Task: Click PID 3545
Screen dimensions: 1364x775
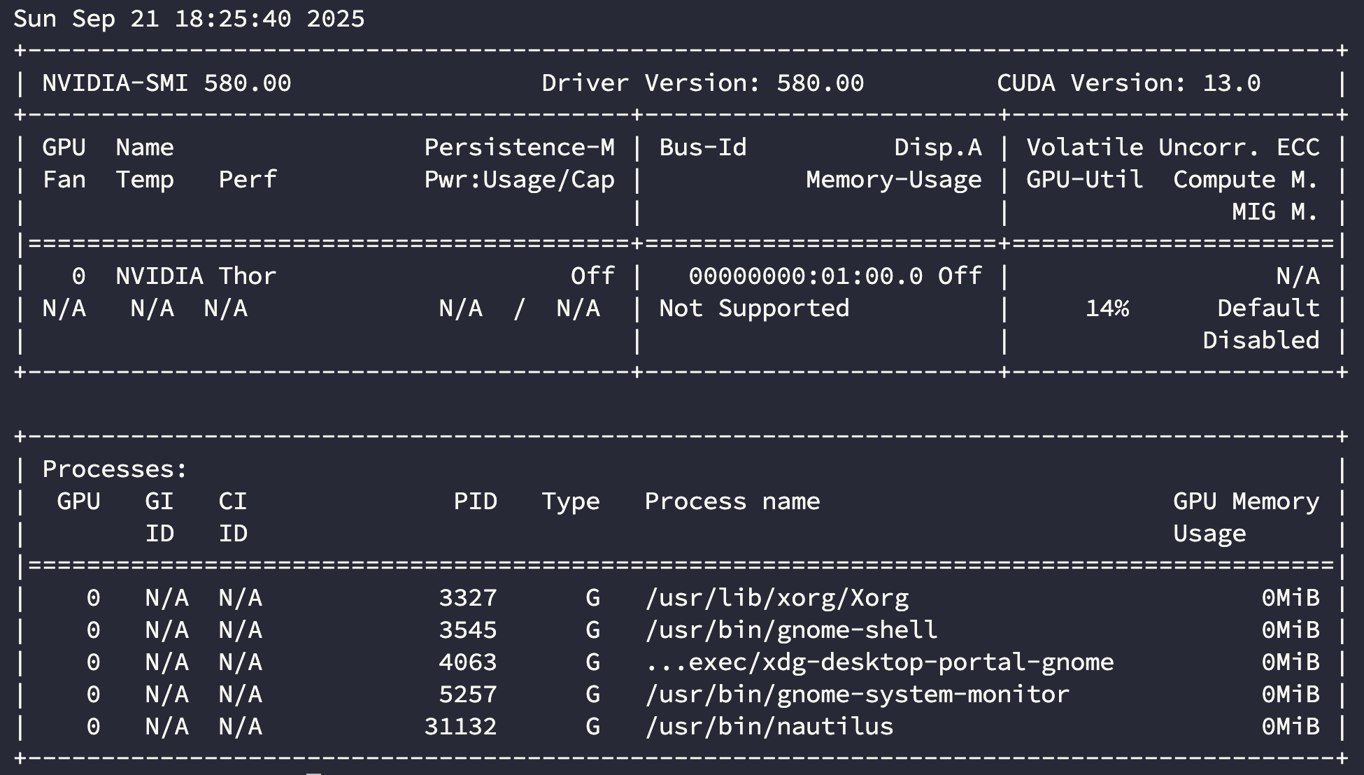Action: [x=468, y=630]
